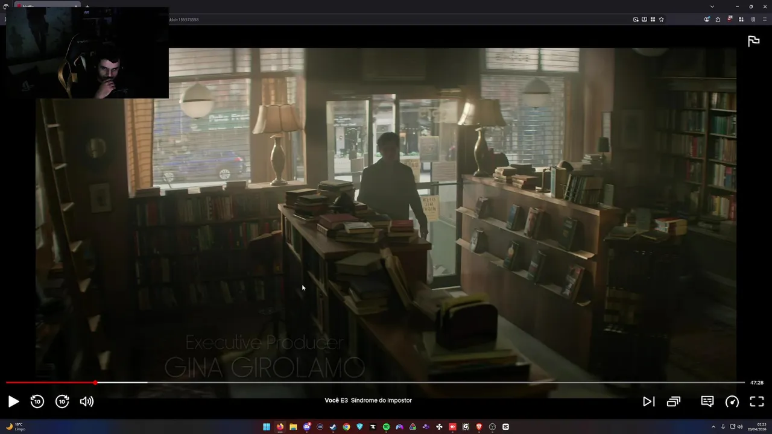Click the report problem flag icon
772x434 pixels.
coord(753,41)
